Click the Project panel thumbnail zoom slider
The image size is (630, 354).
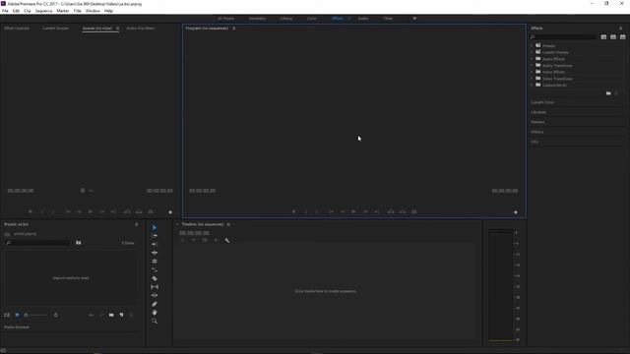pyautogui.click(x=35, y=315)
